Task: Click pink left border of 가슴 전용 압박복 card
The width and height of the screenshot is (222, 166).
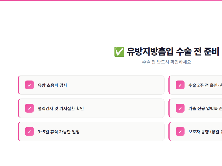Action: [x=169, y=108]
